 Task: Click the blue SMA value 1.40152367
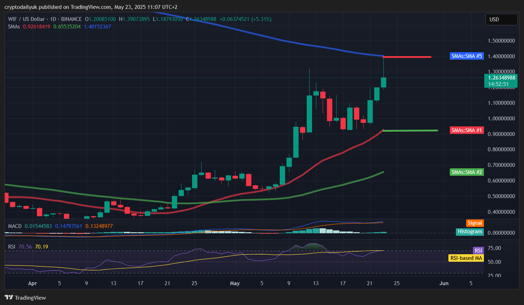coord(98,27)
